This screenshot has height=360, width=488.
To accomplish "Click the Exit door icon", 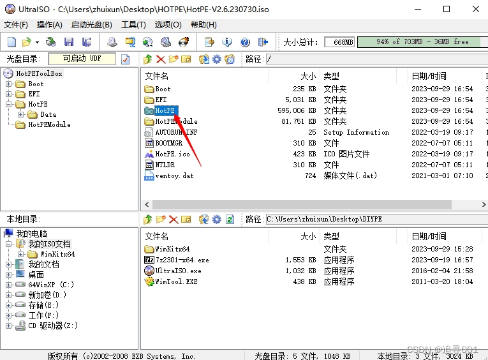I will point(263,41).
